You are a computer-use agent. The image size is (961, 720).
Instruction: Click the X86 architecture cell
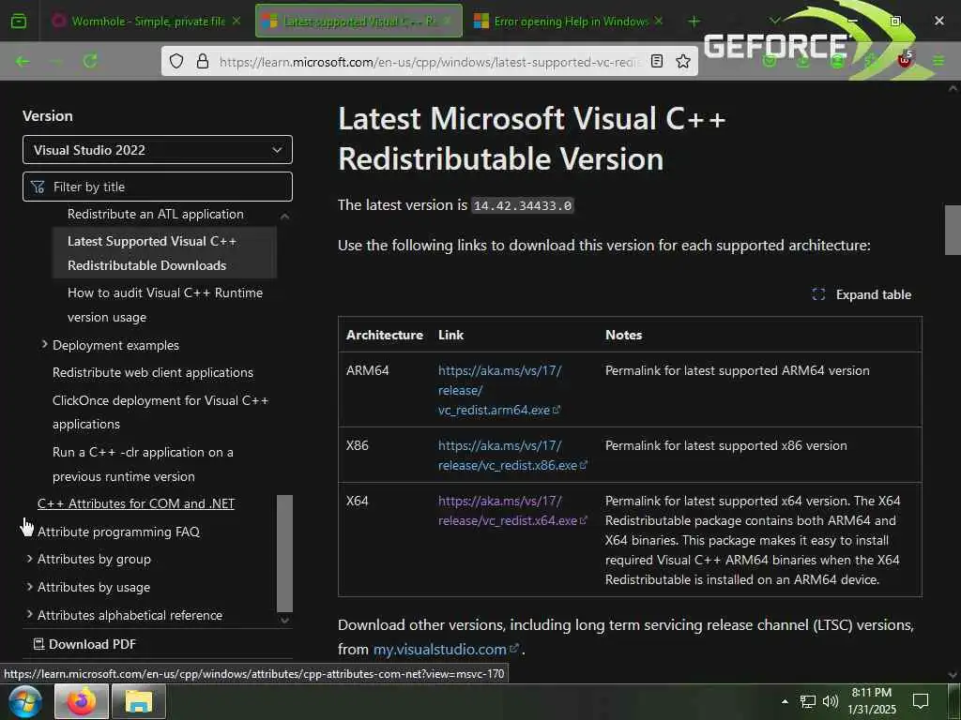(x=358, y=445)
